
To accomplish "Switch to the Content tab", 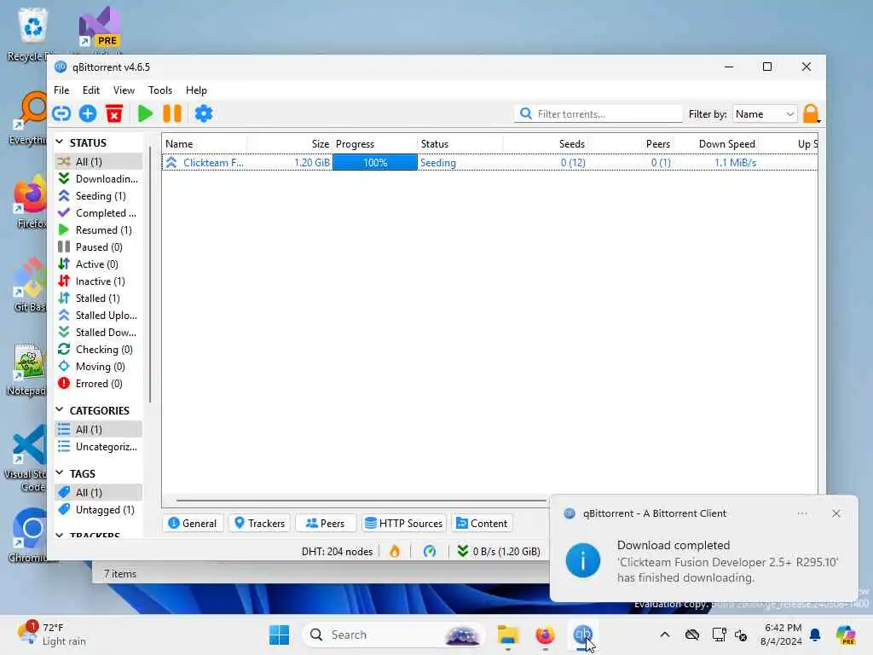I will 482,524.
